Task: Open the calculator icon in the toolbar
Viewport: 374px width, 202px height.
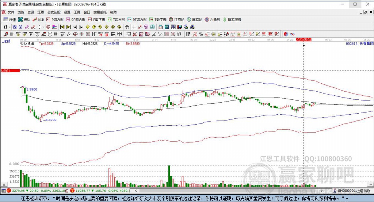Action: (167, 27)
